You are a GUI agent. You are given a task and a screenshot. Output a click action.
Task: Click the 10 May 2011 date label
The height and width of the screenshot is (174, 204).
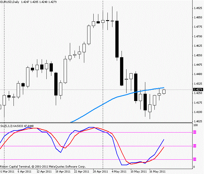point(139,172)
